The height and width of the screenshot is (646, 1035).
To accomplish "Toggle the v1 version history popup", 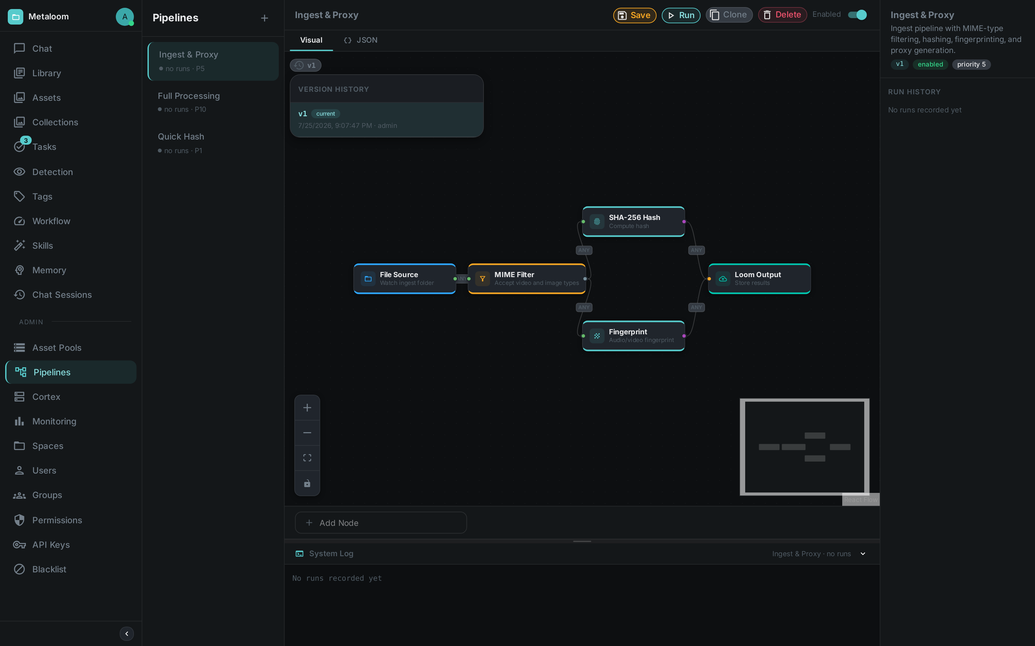I will (305, 65).
